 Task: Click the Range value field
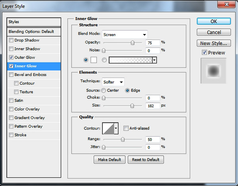click(x=153, y=139)
